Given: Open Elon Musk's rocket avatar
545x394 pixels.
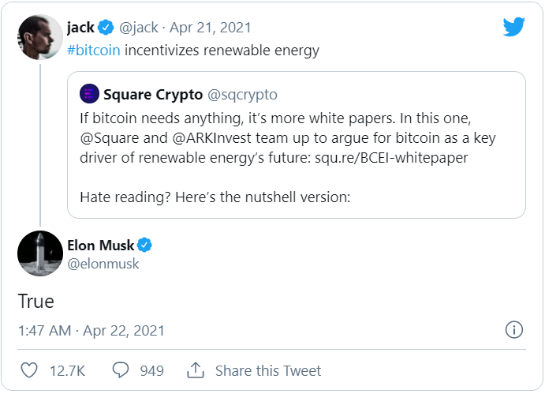Looking at the screenshot, I should [40, 253].
